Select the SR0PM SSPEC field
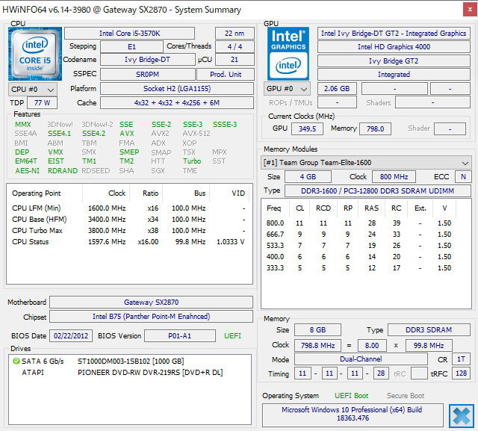This screenshot has width=478, height=431. click(148, 75)
